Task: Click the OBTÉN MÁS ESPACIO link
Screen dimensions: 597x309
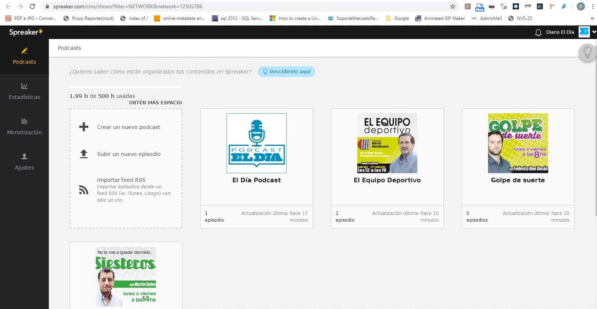Action: point(155,102)
